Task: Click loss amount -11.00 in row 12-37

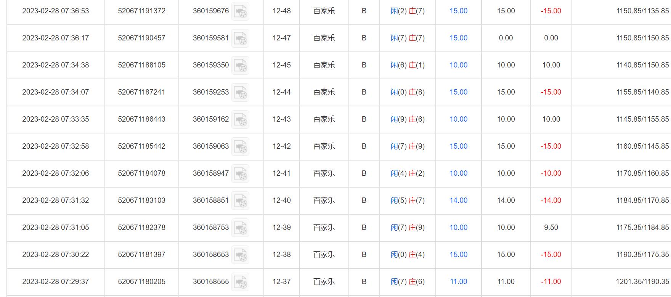Action: (x=551, y=282)
